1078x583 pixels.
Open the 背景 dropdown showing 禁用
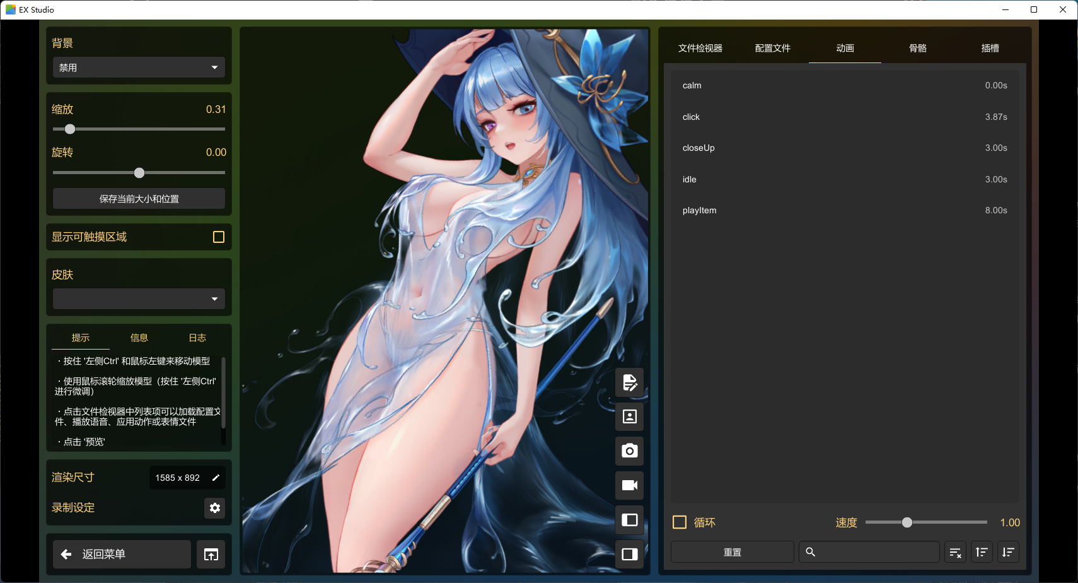(x=139, y=68)
